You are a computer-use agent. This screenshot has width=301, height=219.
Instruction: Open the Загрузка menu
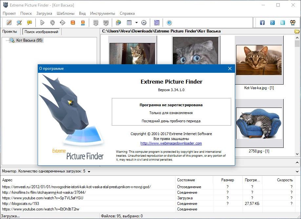[44, 13]
